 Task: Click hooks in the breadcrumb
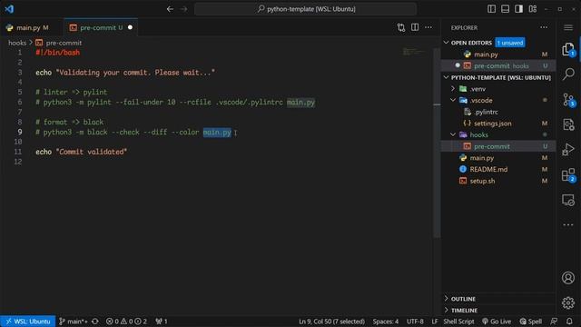coord(17,43)
